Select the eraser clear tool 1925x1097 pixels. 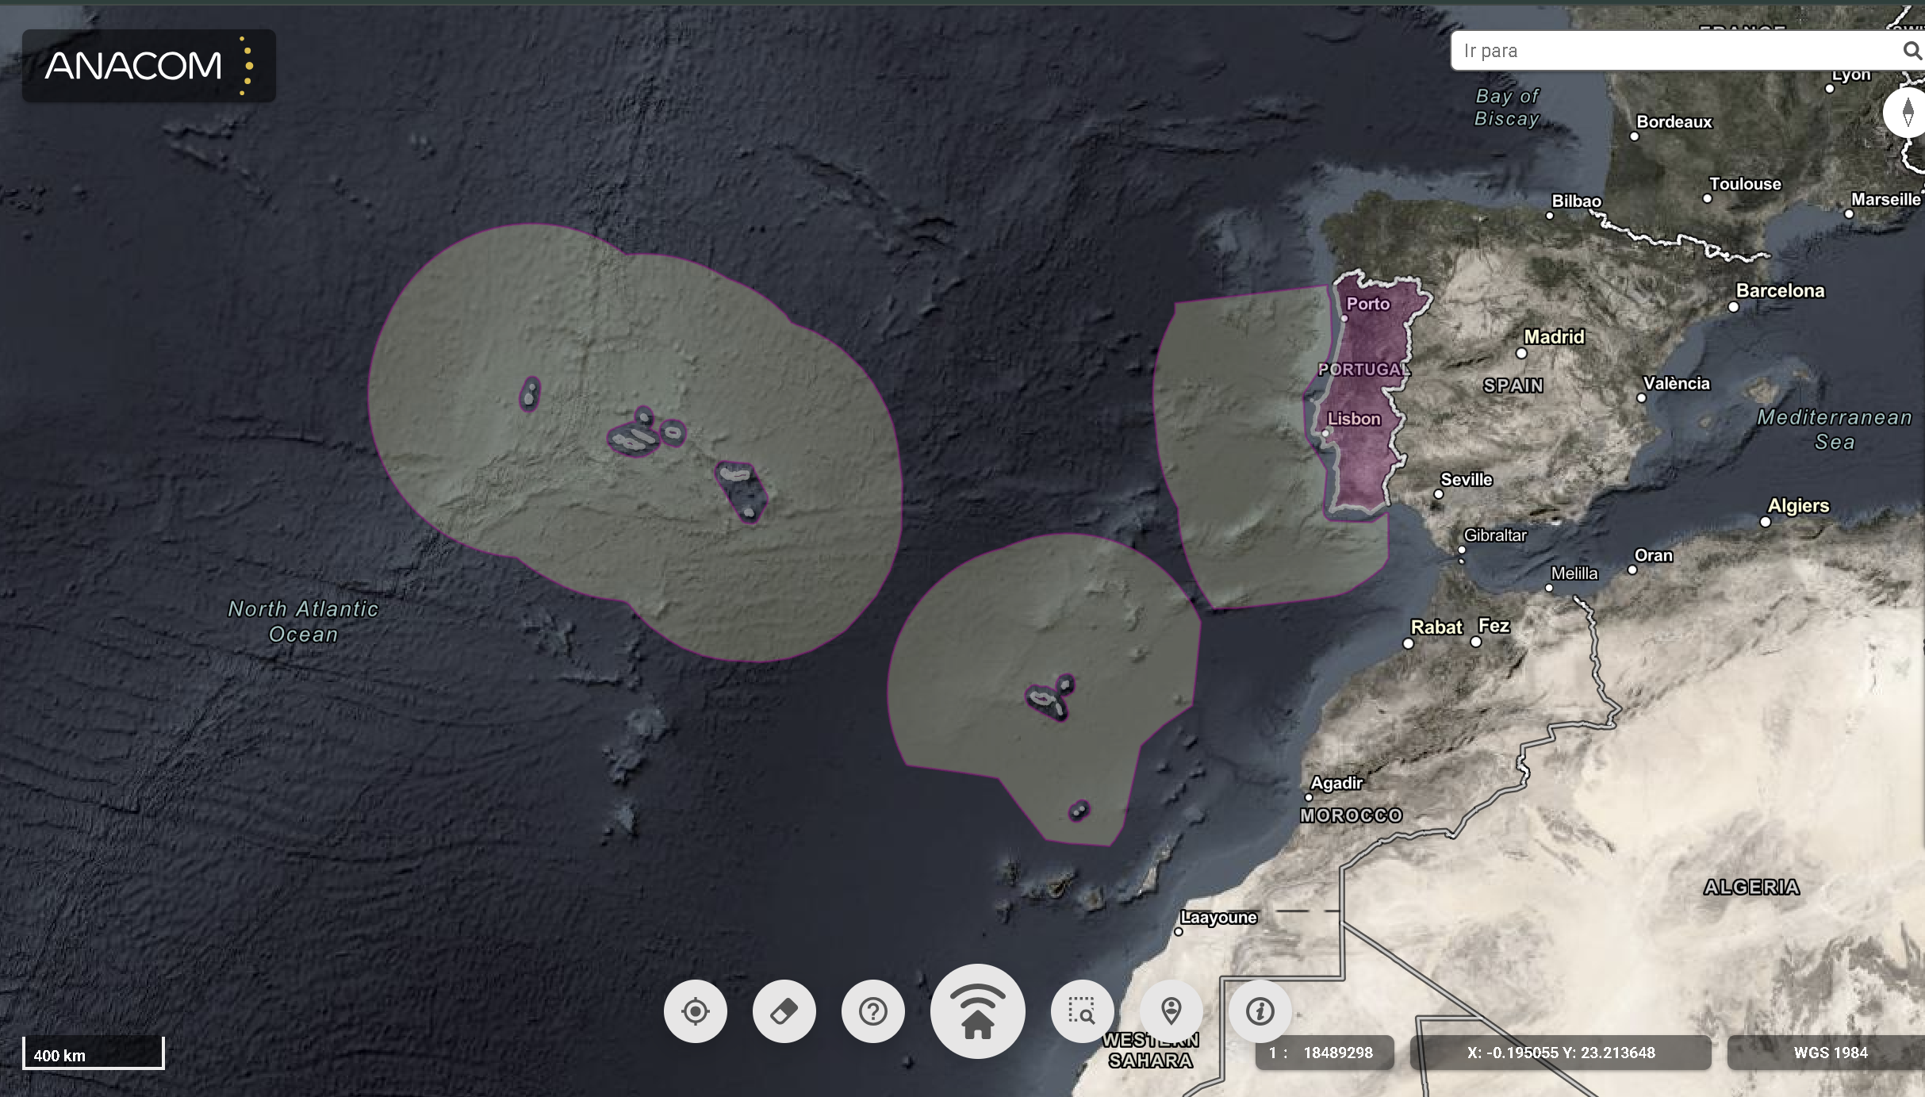click(784, 1011)
